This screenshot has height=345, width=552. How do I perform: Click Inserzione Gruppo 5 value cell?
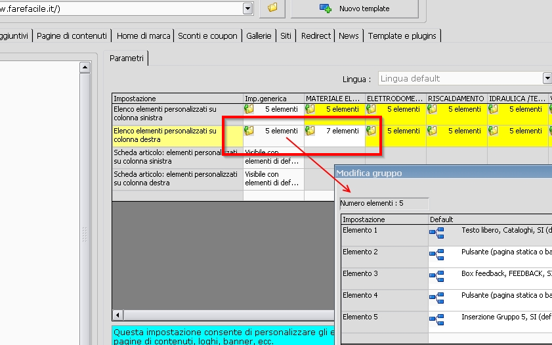coord(490,322)
